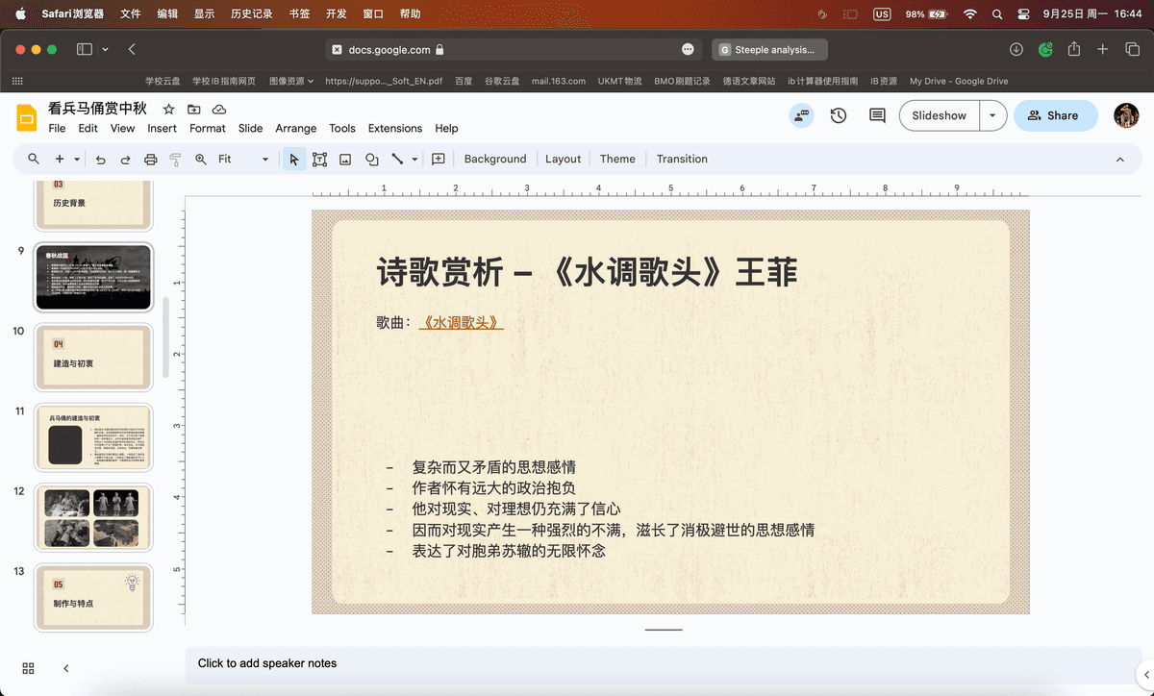Open the Arrange menu
This screenshot has height=696, width=1154.
coord(295,129)
